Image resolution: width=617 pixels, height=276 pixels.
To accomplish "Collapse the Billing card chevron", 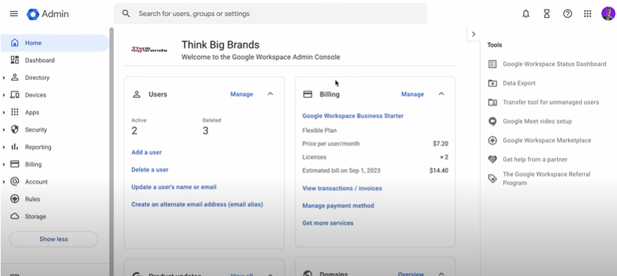I will point(442,94).
